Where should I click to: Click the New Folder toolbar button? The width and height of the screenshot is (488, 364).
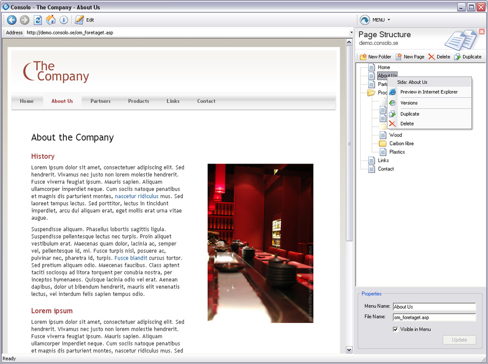(376, 57)
